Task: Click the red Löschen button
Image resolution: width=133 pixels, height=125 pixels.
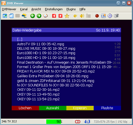Action: (25, 108)
